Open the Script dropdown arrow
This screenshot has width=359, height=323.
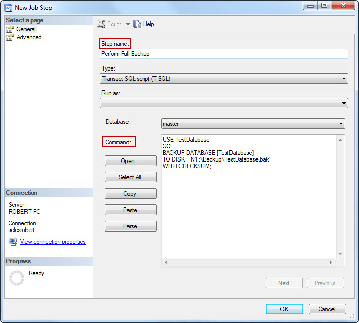(x=127, y=24)
